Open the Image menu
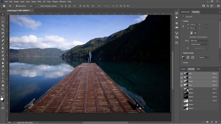 (x=16, y=1)
